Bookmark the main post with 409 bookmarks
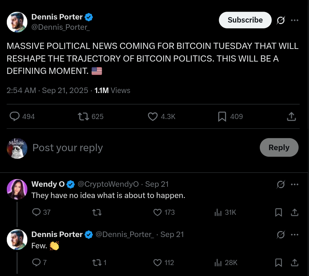This screenshot has height=276, width=309. point(222,117)
